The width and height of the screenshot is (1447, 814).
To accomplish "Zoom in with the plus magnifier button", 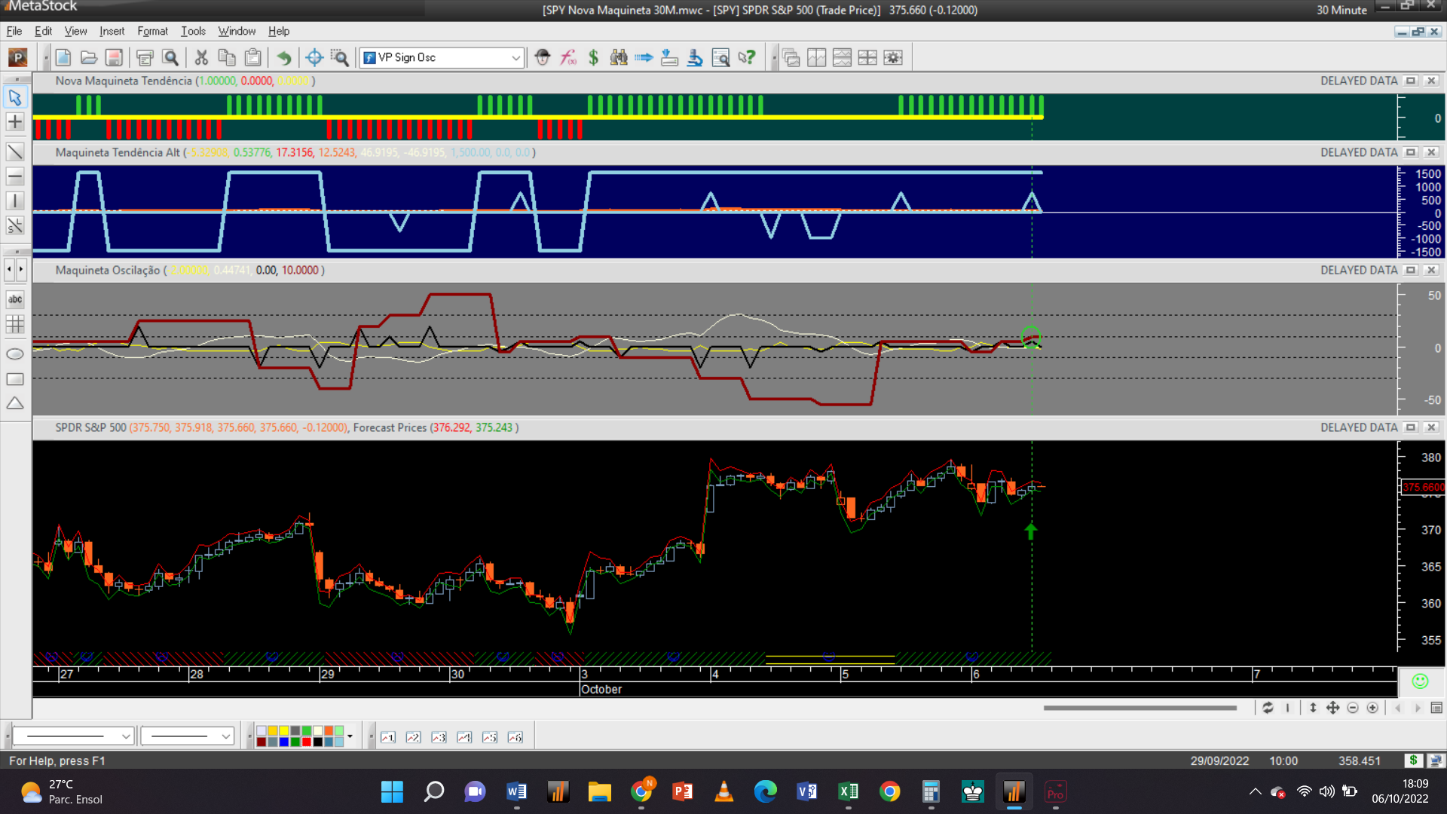I will [1372, 708].
